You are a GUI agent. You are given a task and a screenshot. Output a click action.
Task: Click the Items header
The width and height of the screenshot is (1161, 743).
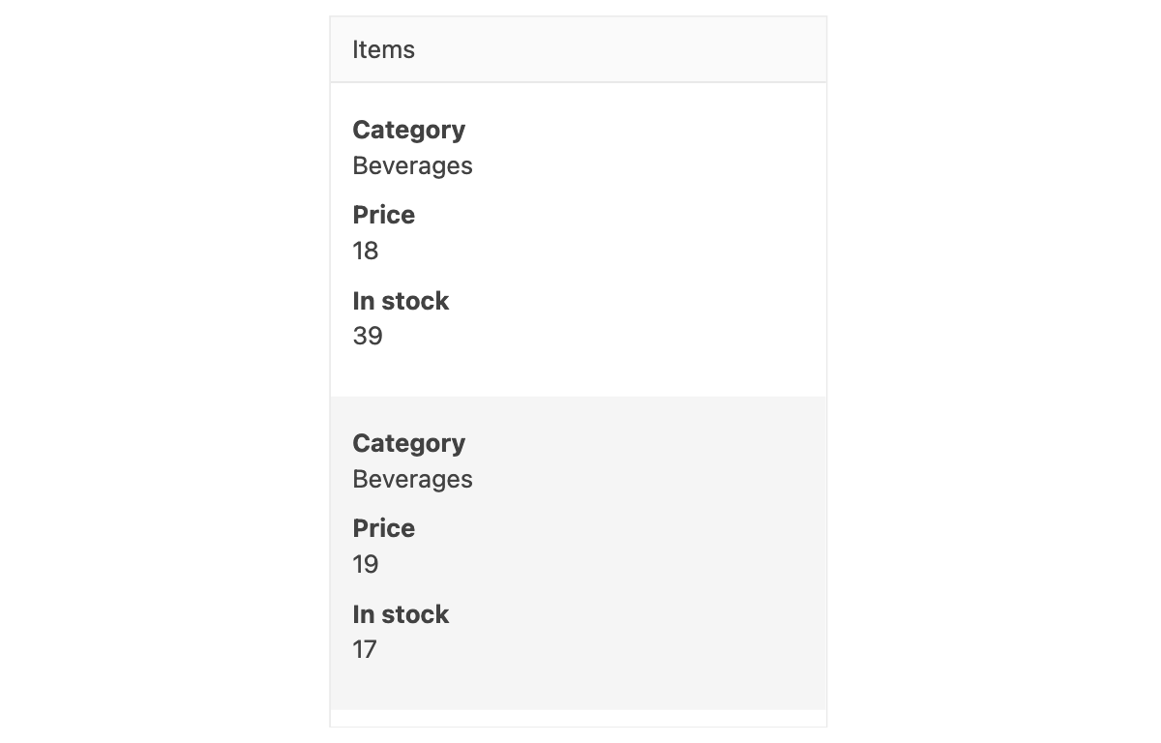pyautogui.click(x=383, y=49)
